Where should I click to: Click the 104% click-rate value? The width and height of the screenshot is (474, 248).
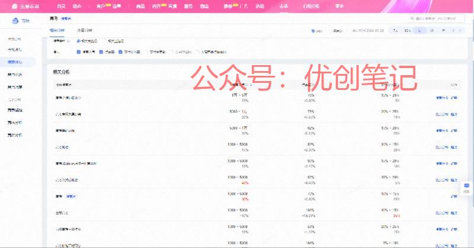click(310, 210)
